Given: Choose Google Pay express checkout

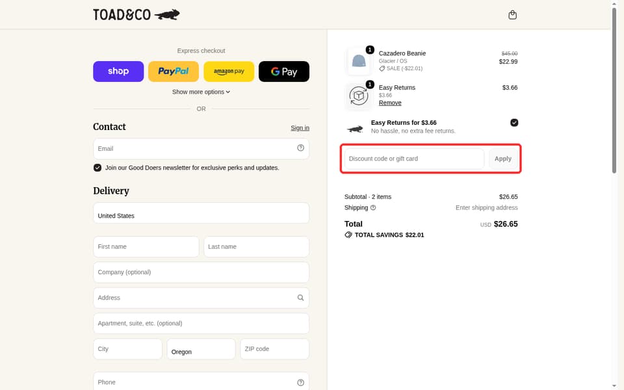Looking at the screenshot, I should pyautogui.click(x=284, y=71).
